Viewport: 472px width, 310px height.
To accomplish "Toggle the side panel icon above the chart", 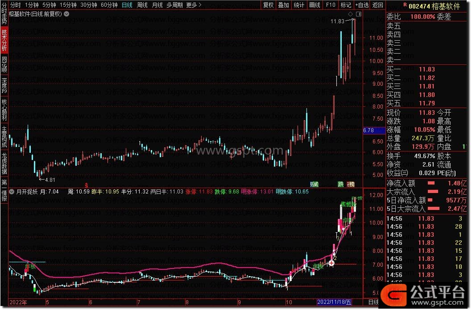I will tap(358, 14).
